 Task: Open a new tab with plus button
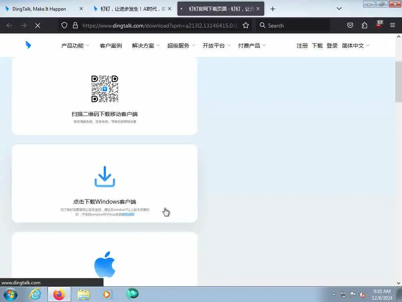[x=272, y=9]
